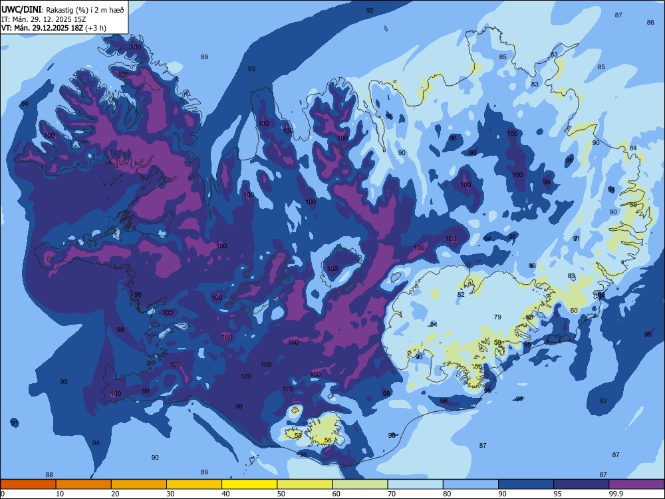Pick the 60–70 light green legend swatch
Screen dimensions: 665x499
pos(360,484)
